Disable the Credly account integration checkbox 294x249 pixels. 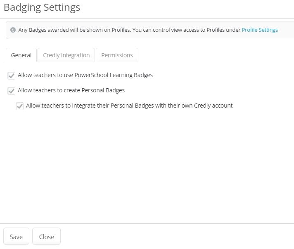[20, 106]
